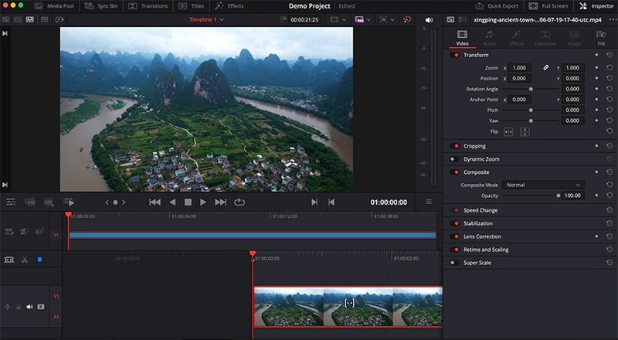Click the Flip horizontal icon
This screenshot has width=618, height=340.
[508, 131]
